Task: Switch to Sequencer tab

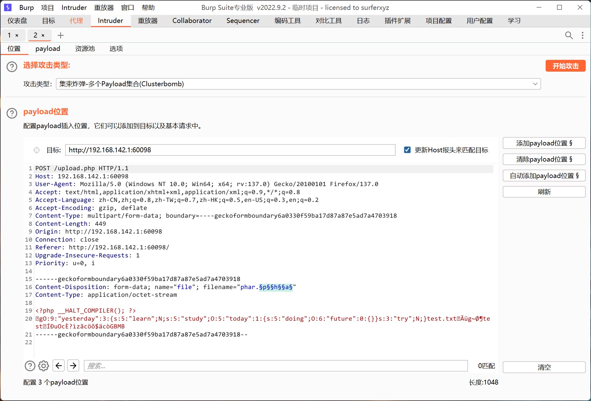Action: pos(243,21)
